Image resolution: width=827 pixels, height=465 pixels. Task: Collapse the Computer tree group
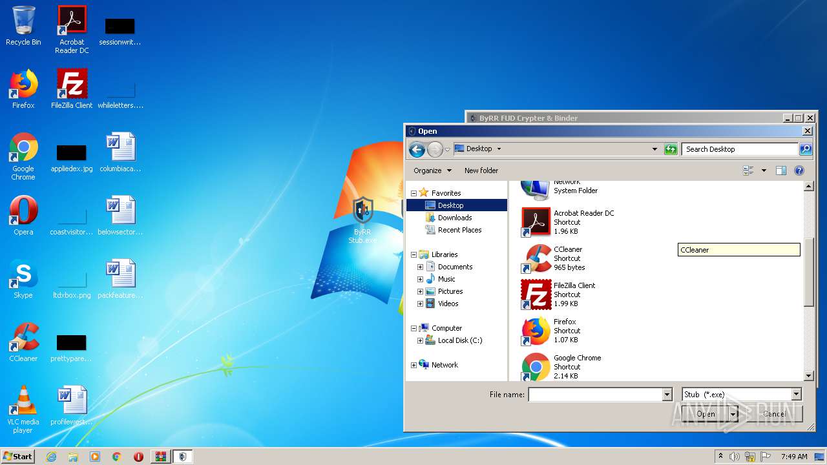[x=413, y=328]
